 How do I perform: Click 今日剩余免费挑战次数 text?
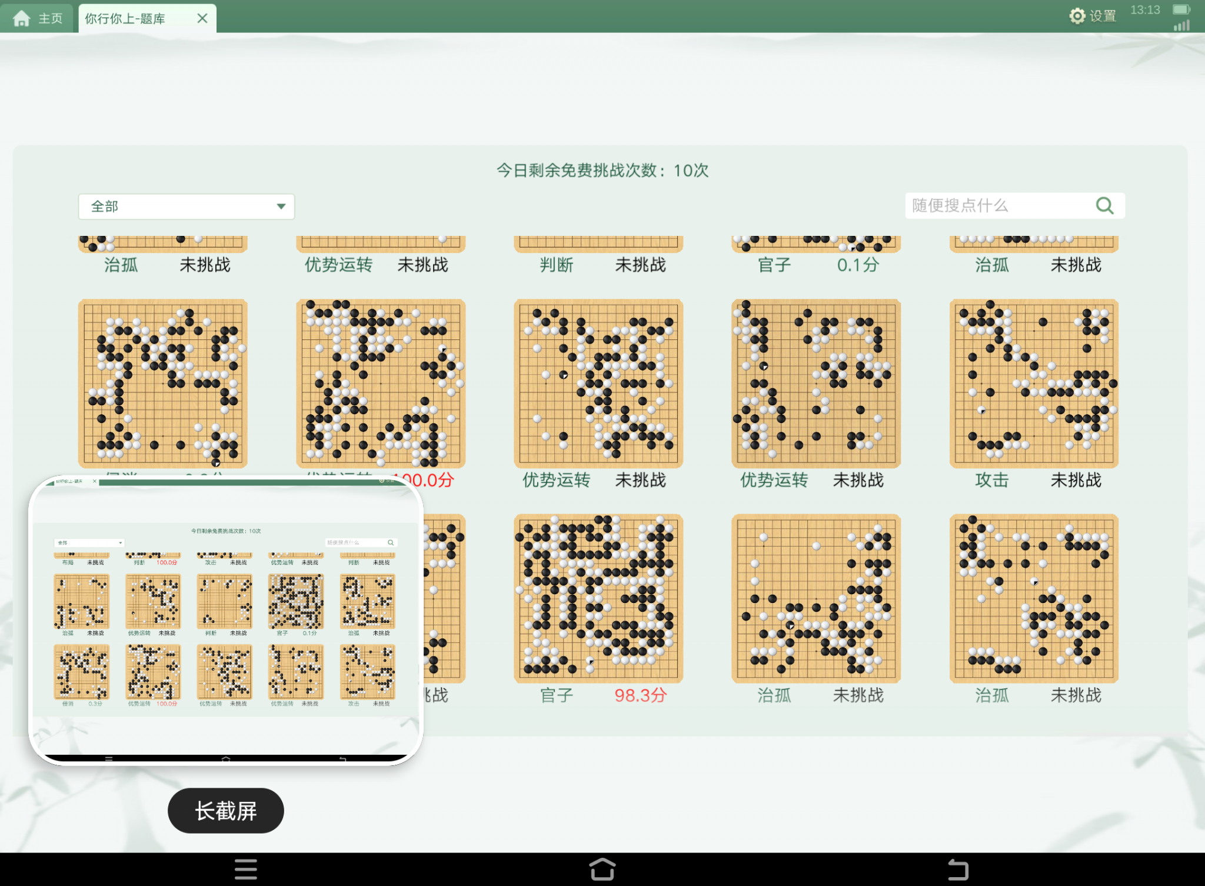(x=602, y=171)
